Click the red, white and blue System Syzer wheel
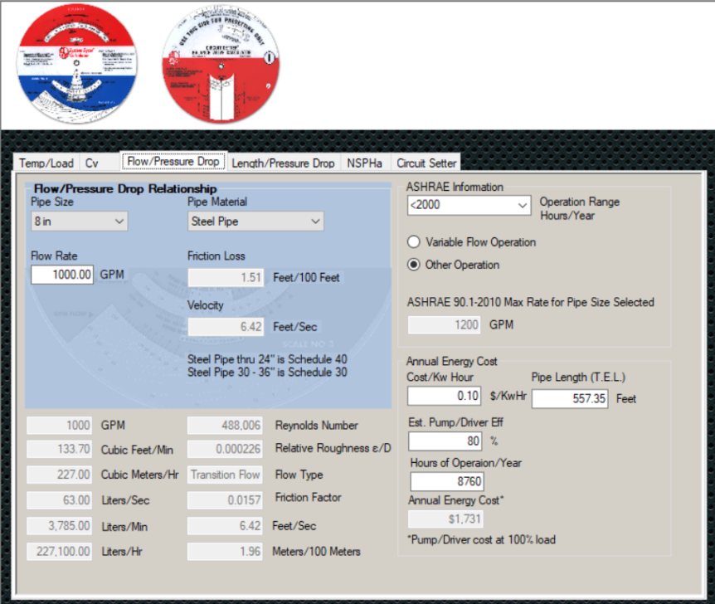The height and width of the screenshot is (604, 715). [75, 63]
